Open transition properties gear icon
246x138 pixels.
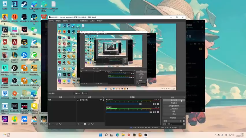(184, 121)
